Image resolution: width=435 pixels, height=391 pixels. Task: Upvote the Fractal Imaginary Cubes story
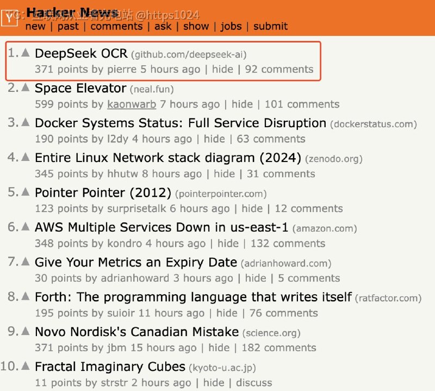[x=26, y=366]
